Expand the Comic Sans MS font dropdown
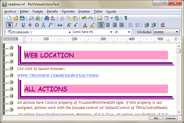 click(111, 32)
